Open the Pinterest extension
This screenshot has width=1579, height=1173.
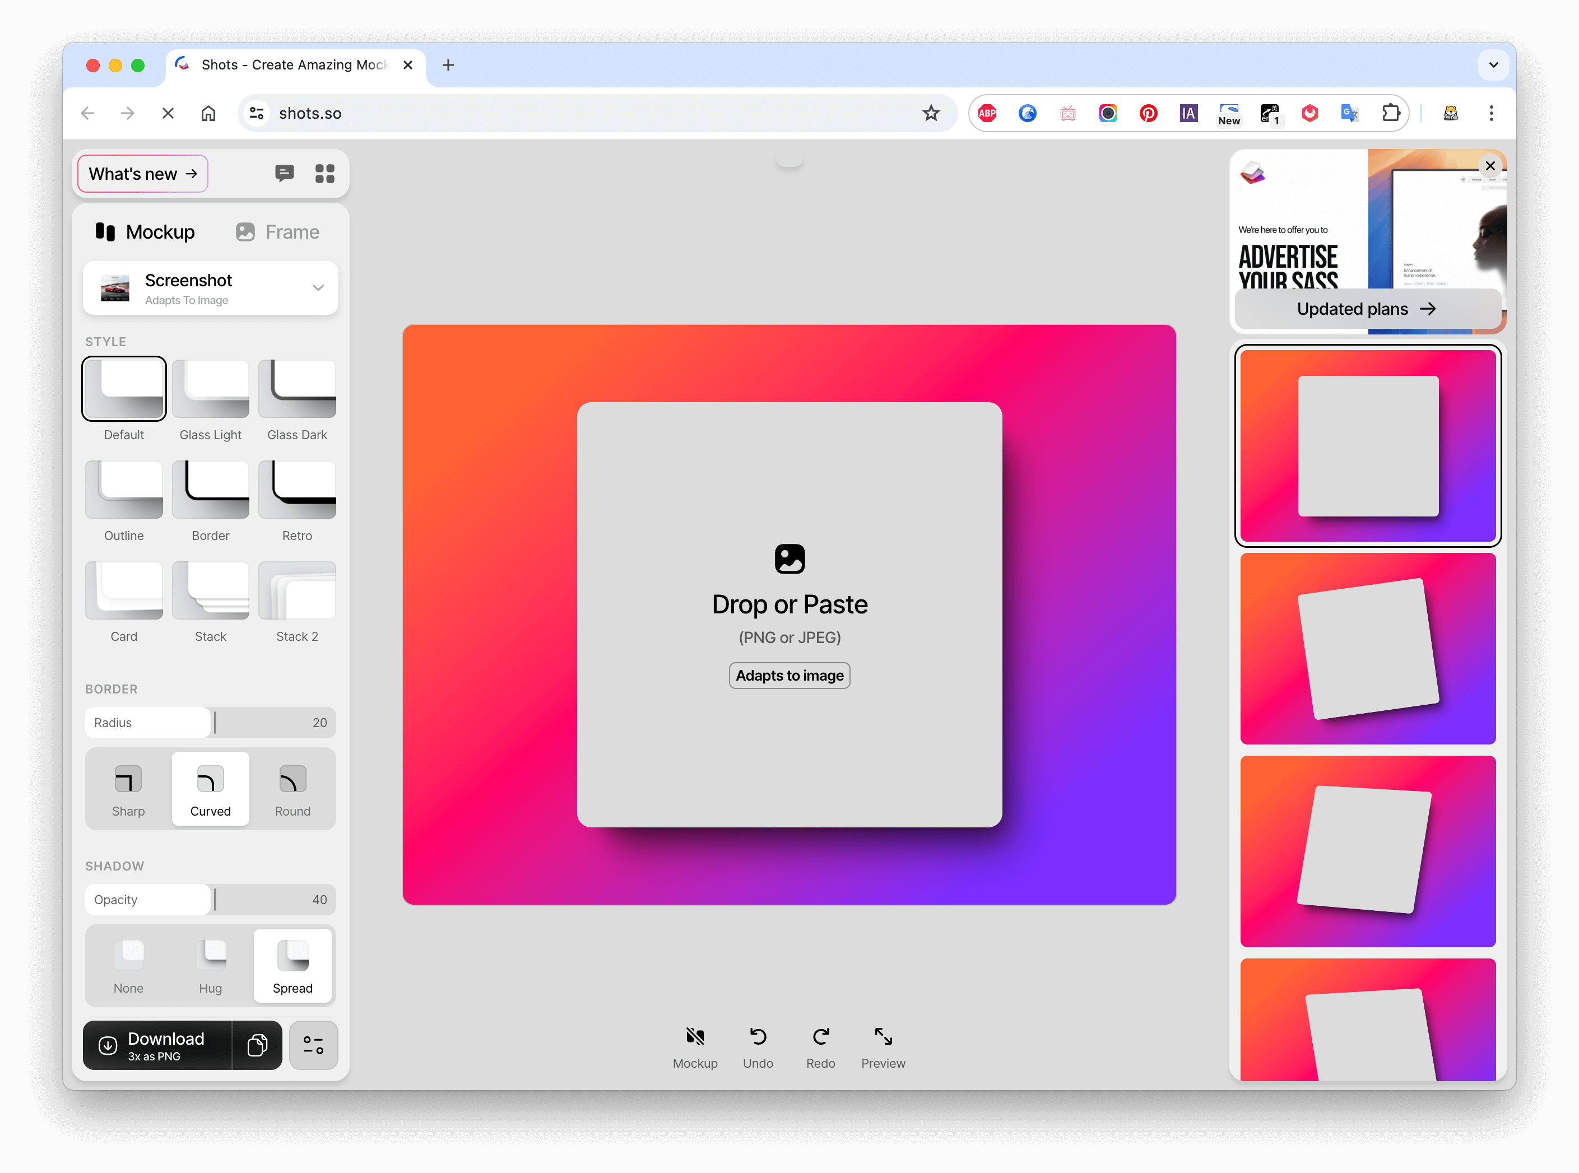point(1149,113)
